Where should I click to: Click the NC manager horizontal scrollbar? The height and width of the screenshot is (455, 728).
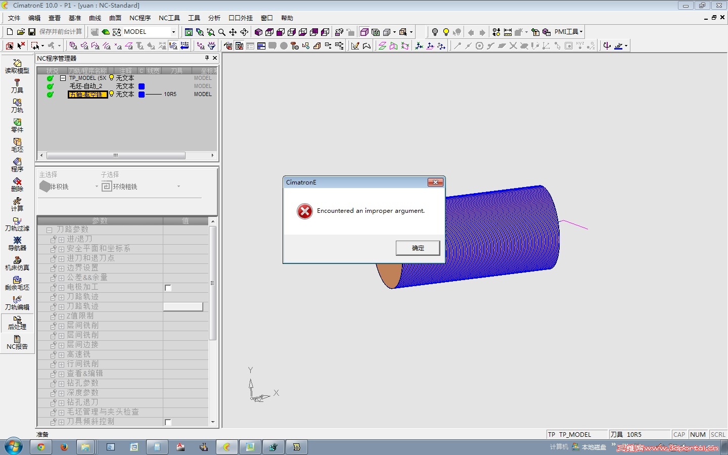(x=115, y=155)
